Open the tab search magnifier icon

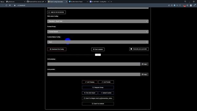[x=185, y=2]
